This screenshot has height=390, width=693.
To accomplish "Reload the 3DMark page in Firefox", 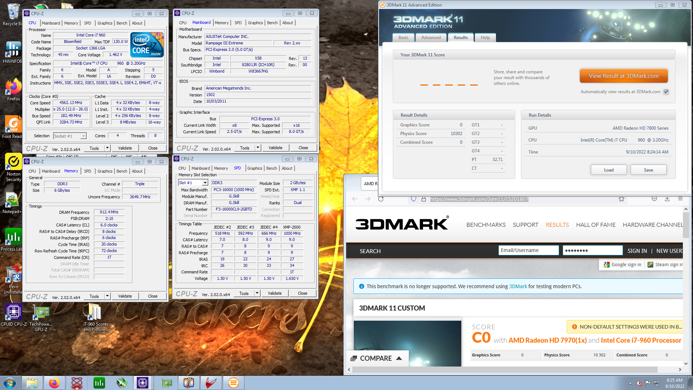I will (x=381, y=199).
